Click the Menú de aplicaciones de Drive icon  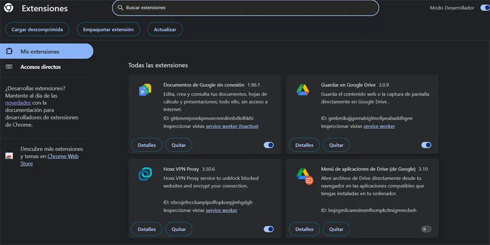pyautogui.click(x=304, y=176)
